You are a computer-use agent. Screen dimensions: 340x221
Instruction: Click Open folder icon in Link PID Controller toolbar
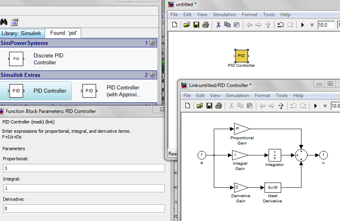(200, 106)
